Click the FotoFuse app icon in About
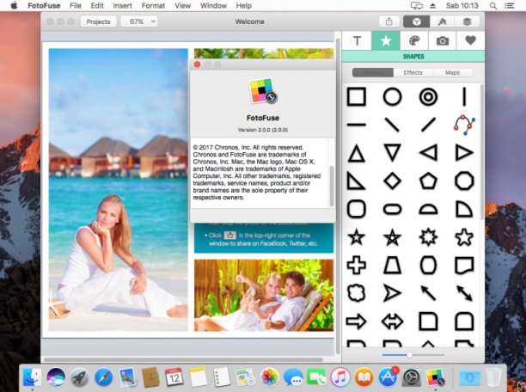The image size is (526, 392). 263,90
